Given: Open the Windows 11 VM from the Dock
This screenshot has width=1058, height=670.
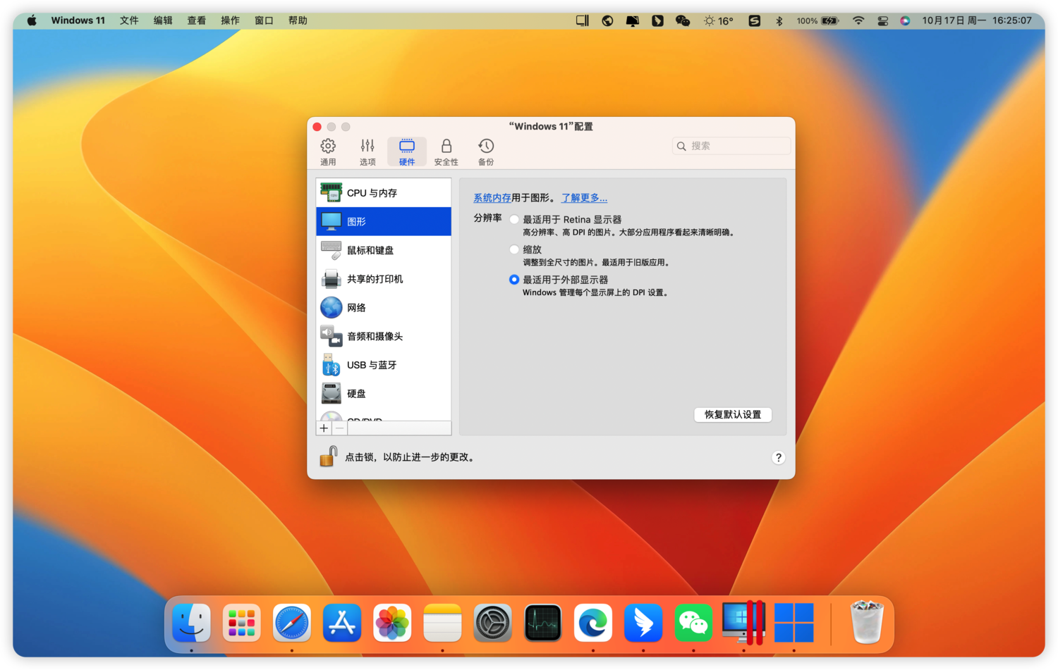Looking at the screenshot, I should coord(794,623).
